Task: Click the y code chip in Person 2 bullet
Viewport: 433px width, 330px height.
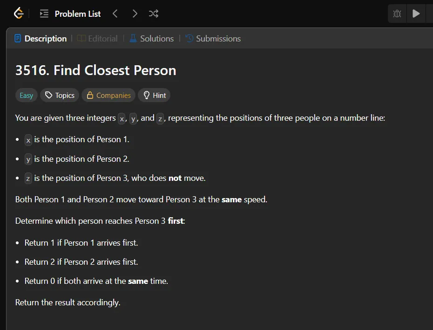Action: [28, 159]
